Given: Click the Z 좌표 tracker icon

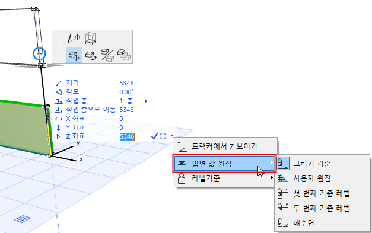Looking at the screenshot, I should pos(58,136).
